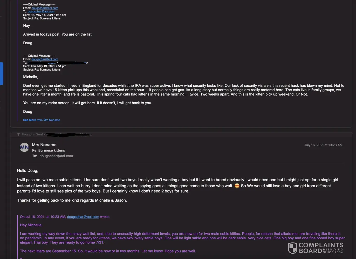Click the Complaints Board shield logo
Screen dimensions: 356x259
(293, 248)
